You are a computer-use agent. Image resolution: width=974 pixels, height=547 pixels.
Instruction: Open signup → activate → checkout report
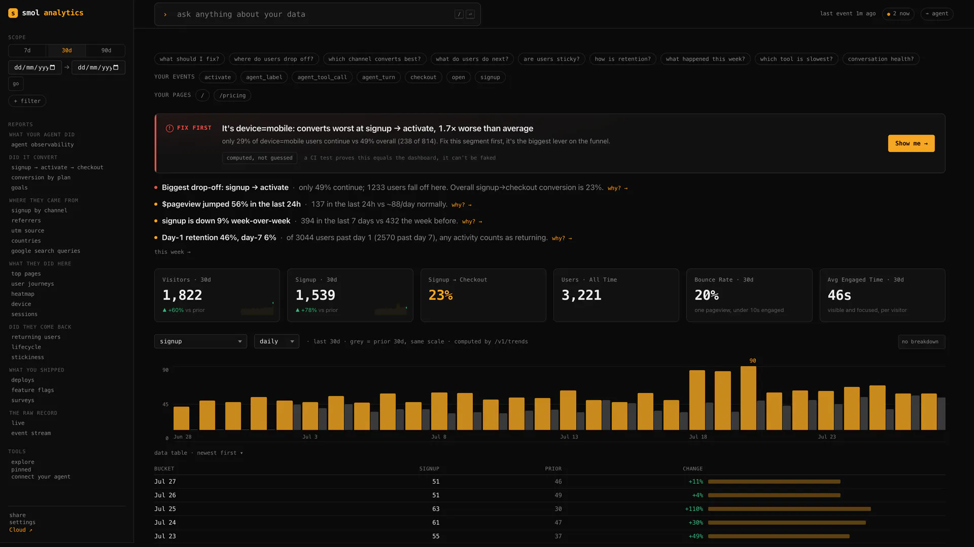click(57, 168)
